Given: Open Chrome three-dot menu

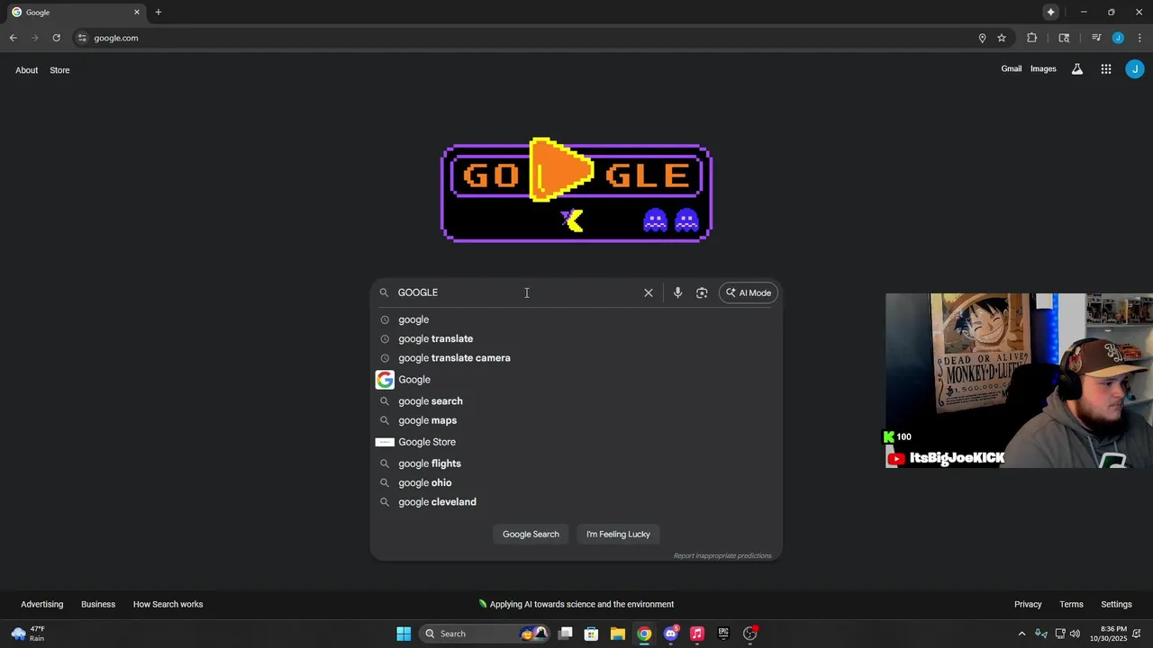Looking at the screenshot, I should [1139, 38].
